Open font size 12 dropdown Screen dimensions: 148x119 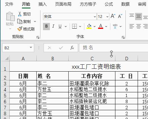tap(107, 17)
